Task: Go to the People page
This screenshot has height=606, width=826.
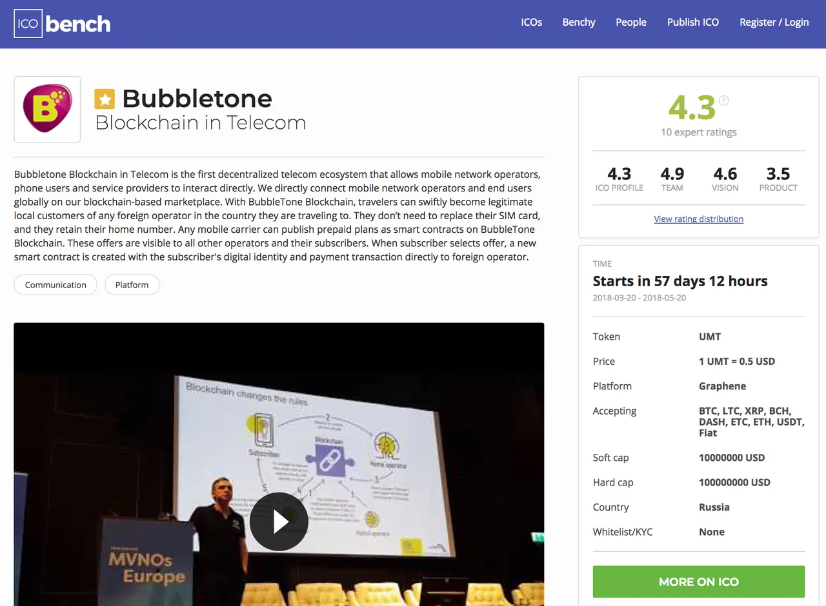Action: [631, 22]
